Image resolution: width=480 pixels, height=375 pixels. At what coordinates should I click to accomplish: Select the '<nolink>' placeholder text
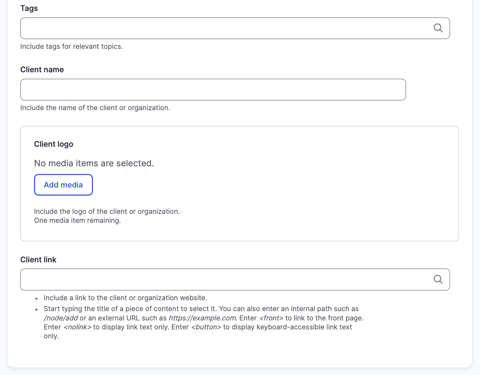coord(77,327)
